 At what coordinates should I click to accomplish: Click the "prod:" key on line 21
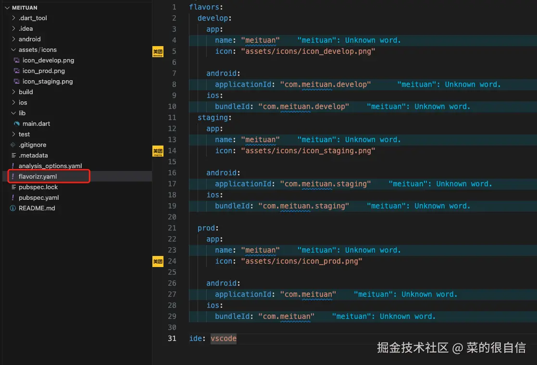point(208,228)
